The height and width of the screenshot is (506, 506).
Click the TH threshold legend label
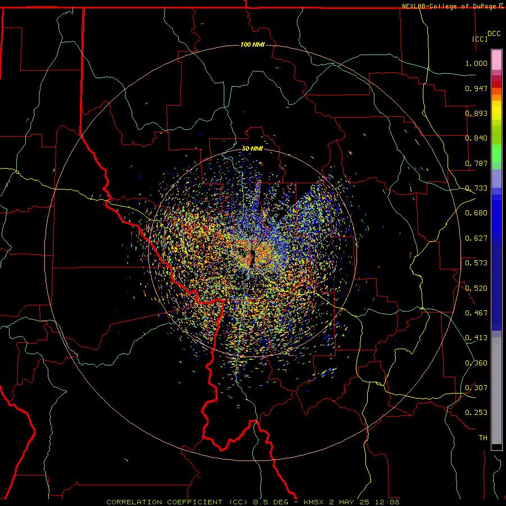483,438
